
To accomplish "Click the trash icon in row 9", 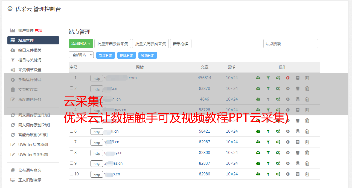I will coord(307,163).
